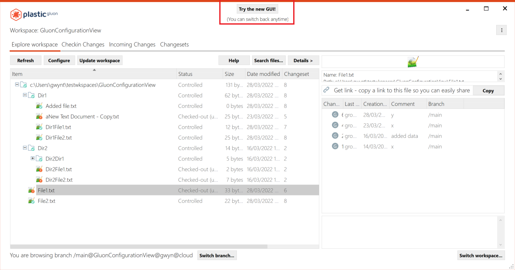Click the Try the new GUI button
The width and height of the screenshot is (515, 270).
(x=256, y=9)
